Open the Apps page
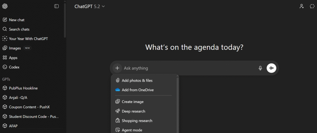317x133 pixels. click(x=13, y=58)
